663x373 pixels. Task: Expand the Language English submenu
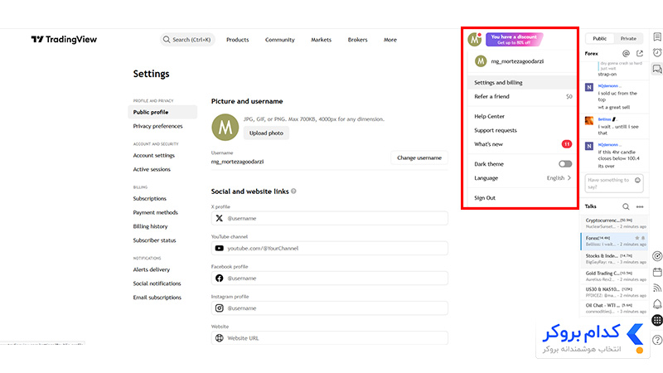(522, 178)
